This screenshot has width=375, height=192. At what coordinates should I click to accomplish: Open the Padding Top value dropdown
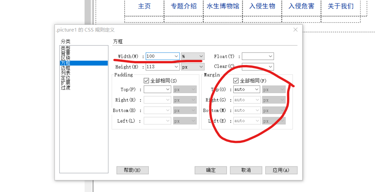(157, 89)
